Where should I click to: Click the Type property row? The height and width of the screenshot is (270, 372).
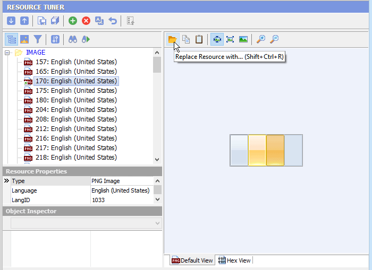[x=78, y=181]
